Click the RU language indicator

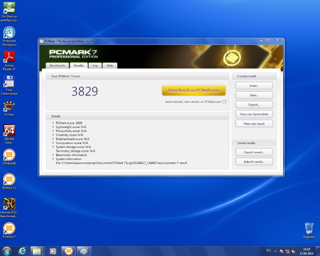pyautogui.click(x=268, y=250)
